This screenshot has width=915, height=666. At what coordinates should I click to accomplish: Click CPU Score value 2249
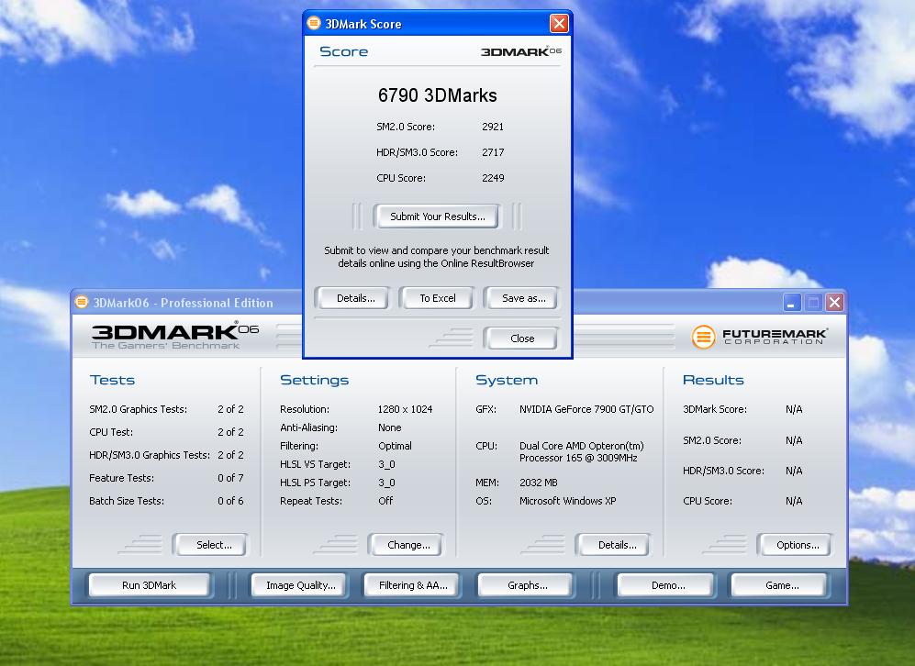click(493, 178)
